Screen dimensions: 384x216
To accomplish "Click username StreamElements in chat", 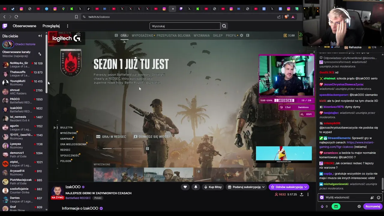I will tap(339, 138).
